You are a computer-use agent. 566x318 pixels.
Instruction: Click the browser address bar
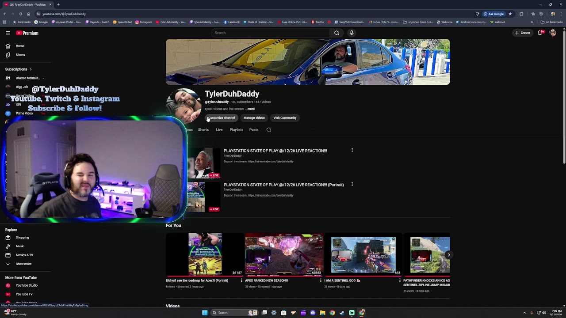click(x=256, y=14)
